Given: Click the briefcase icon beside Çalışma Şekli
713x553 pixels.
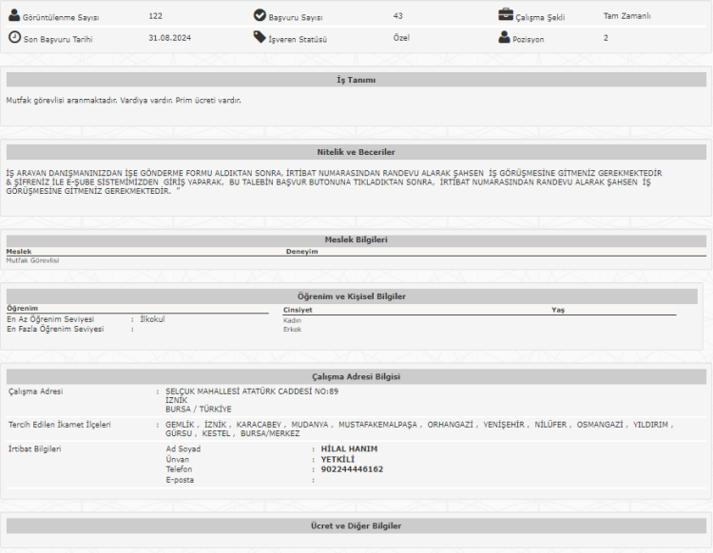Looking at the screenshot, I should click(506, 15).
